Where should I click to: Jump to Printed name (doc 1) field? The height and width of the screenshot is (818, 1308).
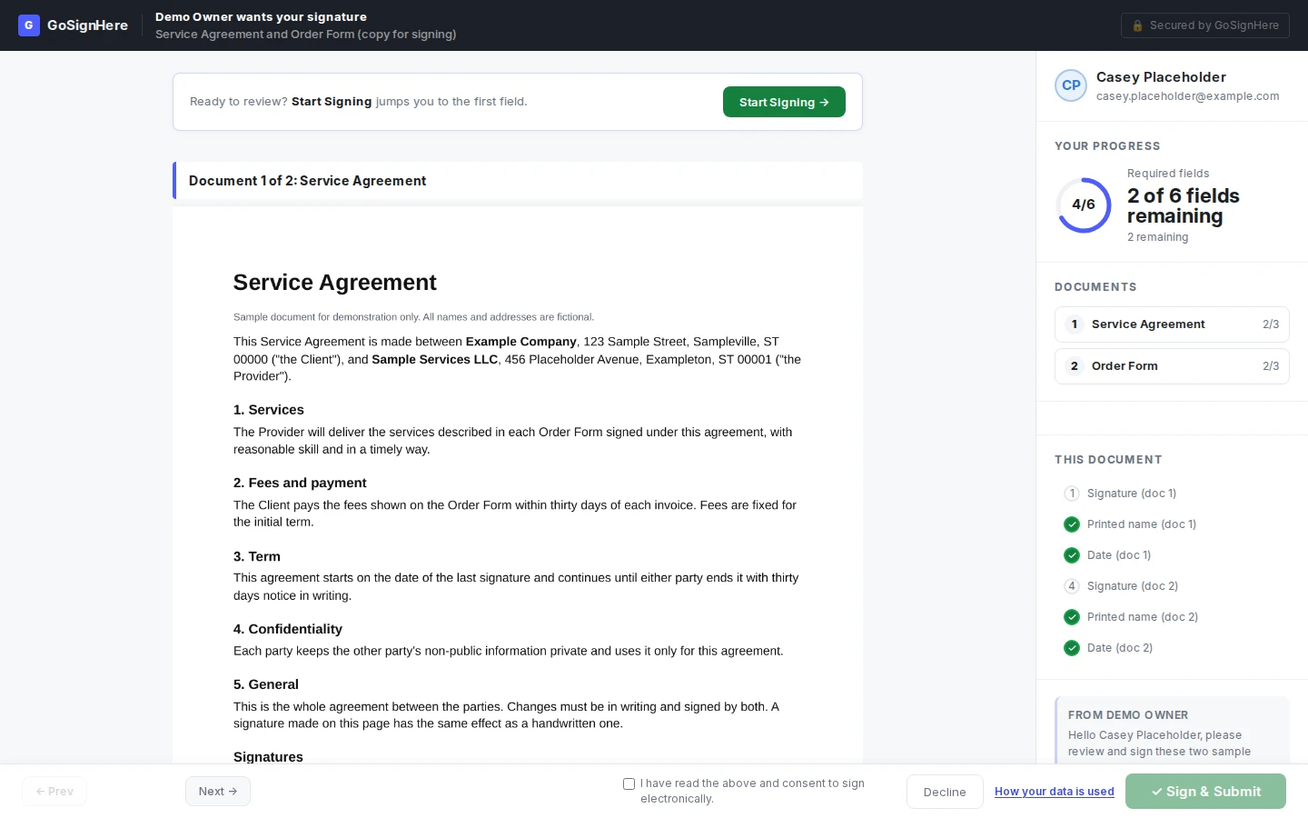pyautogui.click(x=1172, y=524)
